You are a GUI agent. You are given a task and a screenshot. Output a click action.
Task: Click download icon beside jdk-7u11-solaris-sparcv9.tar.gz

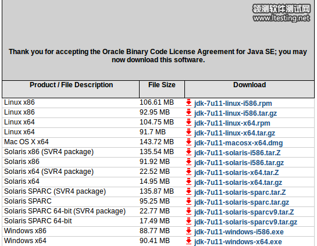[x=188, y=221]
